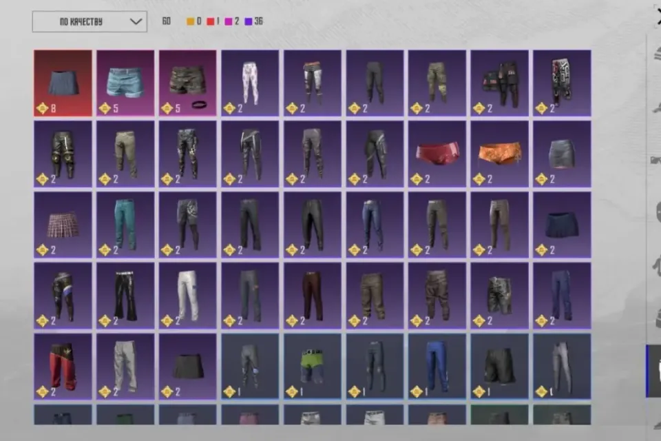Click the gold coin icon on blue-gray skirt
Screen dimensions: 661x441
(x=42, y=108)
